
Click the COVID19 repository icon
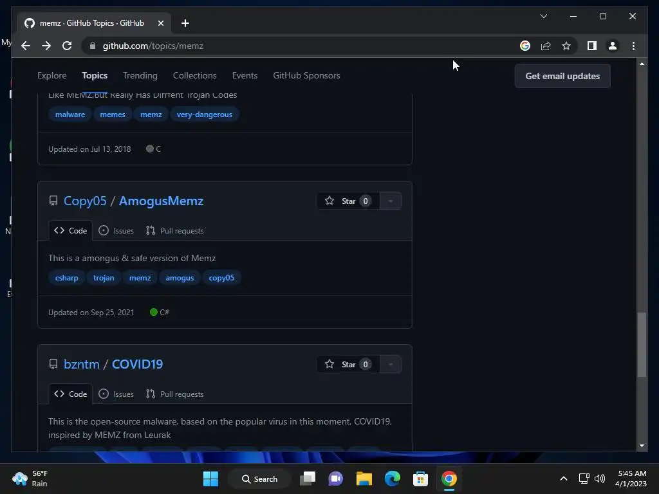point(53,364)
